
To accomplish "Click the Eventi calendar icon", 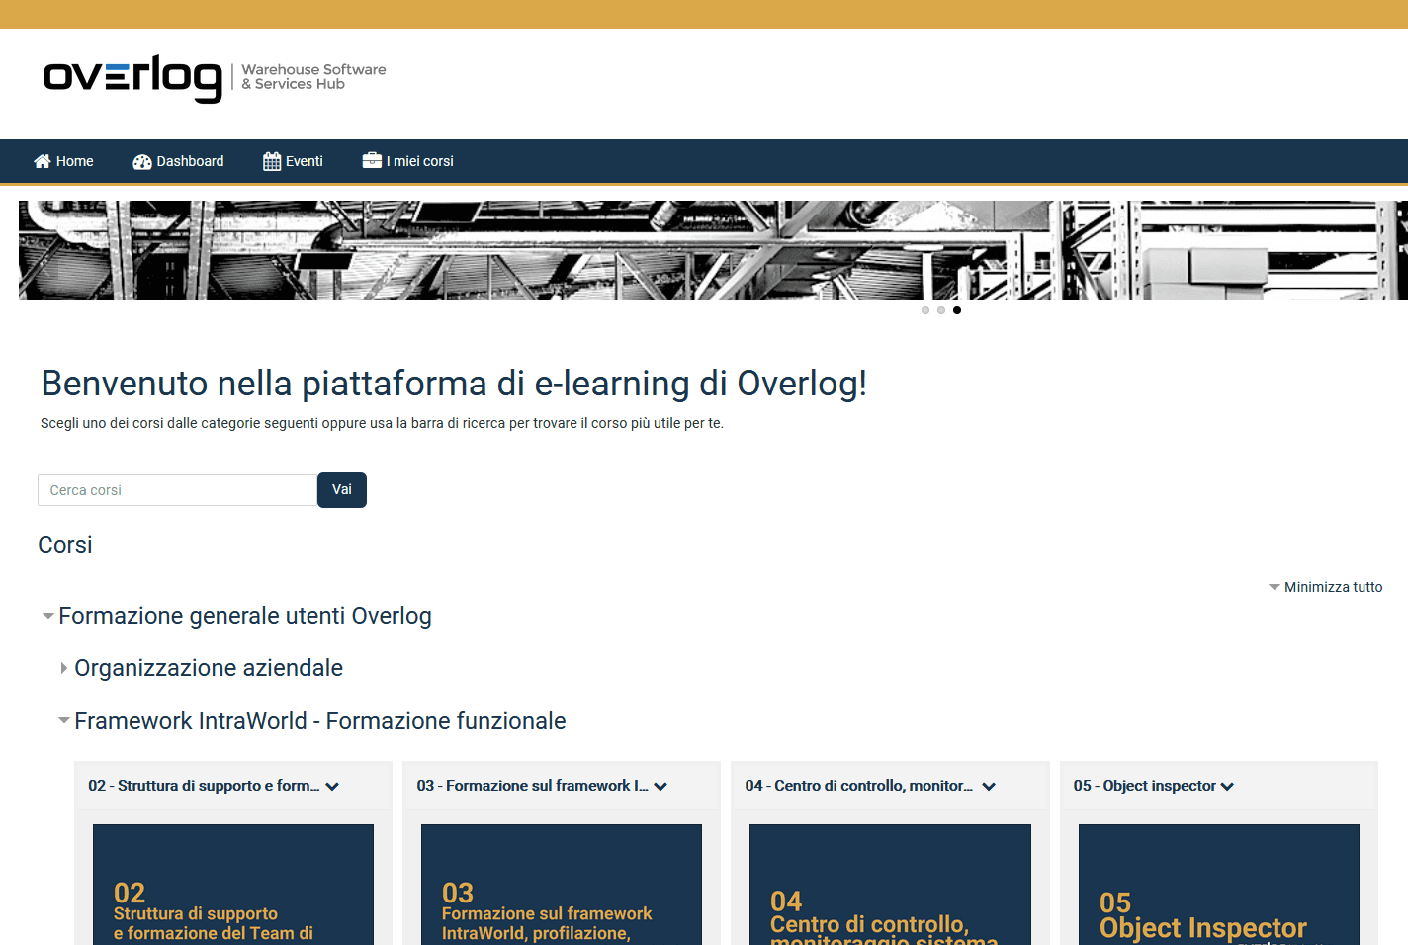I will 272,161.
